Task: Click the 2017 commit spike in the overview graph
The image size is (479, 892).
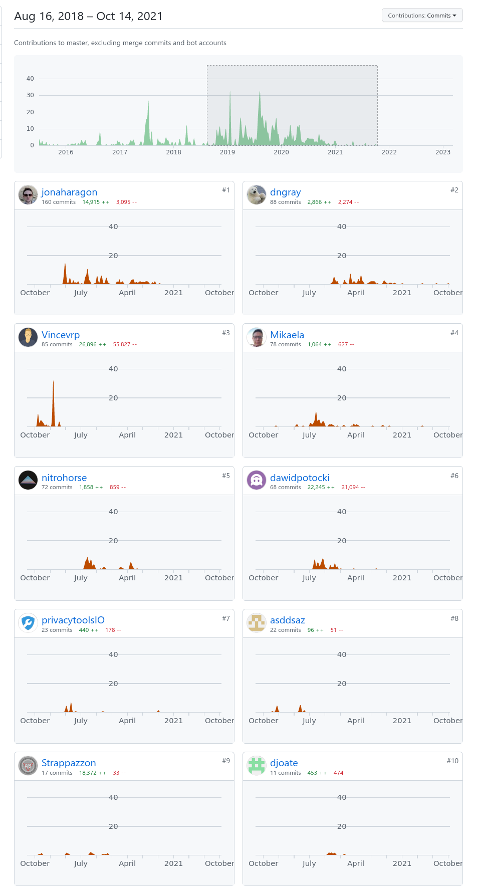Action: pos(148,123)
